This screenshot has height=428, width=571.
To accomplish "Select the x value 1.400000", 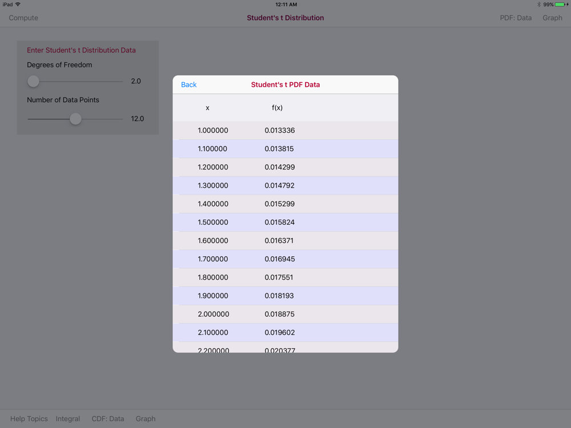I will pos(213,204).
